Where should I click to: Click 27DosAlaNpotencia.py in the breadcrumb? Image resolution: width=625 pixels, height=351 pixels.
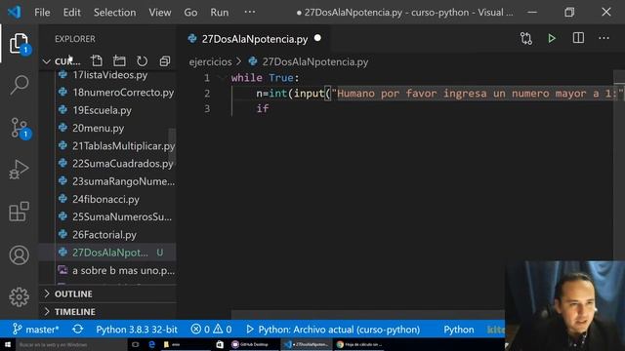[x=314, y=61]
